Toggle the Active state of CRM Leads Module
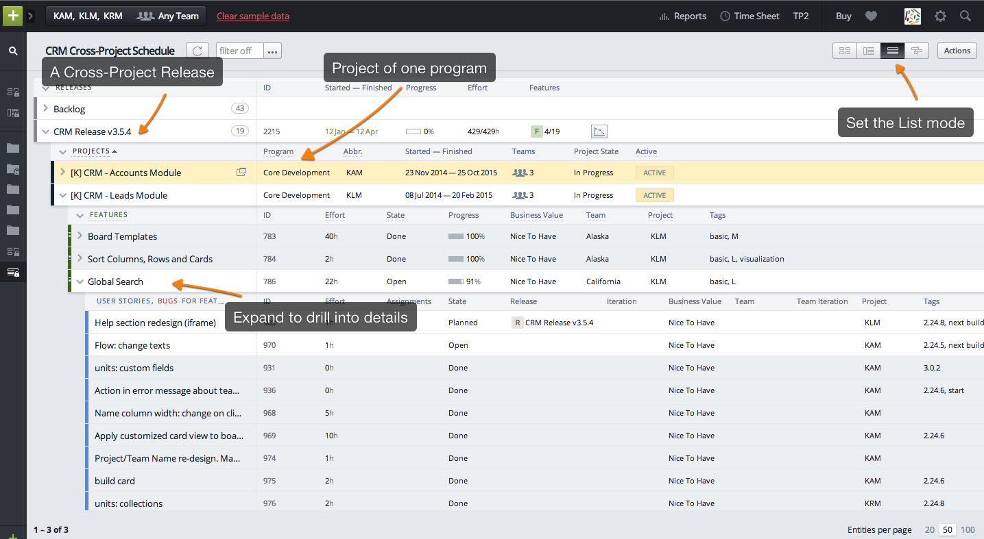 (x=653, y=195)
